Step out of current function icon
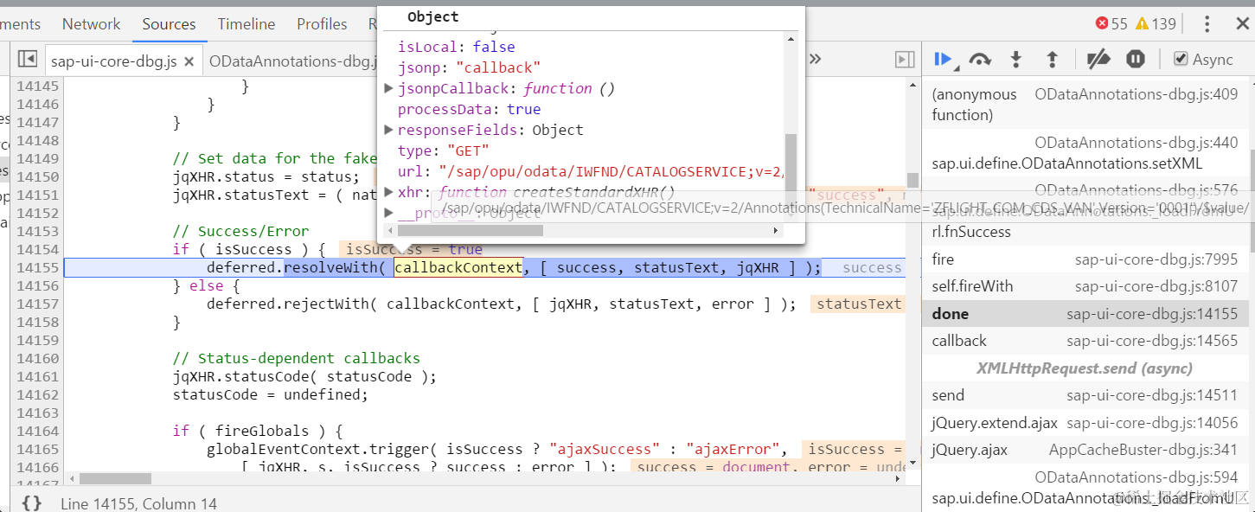The height and width of the screenshot is (512, 1255). tap(1053, 60)
